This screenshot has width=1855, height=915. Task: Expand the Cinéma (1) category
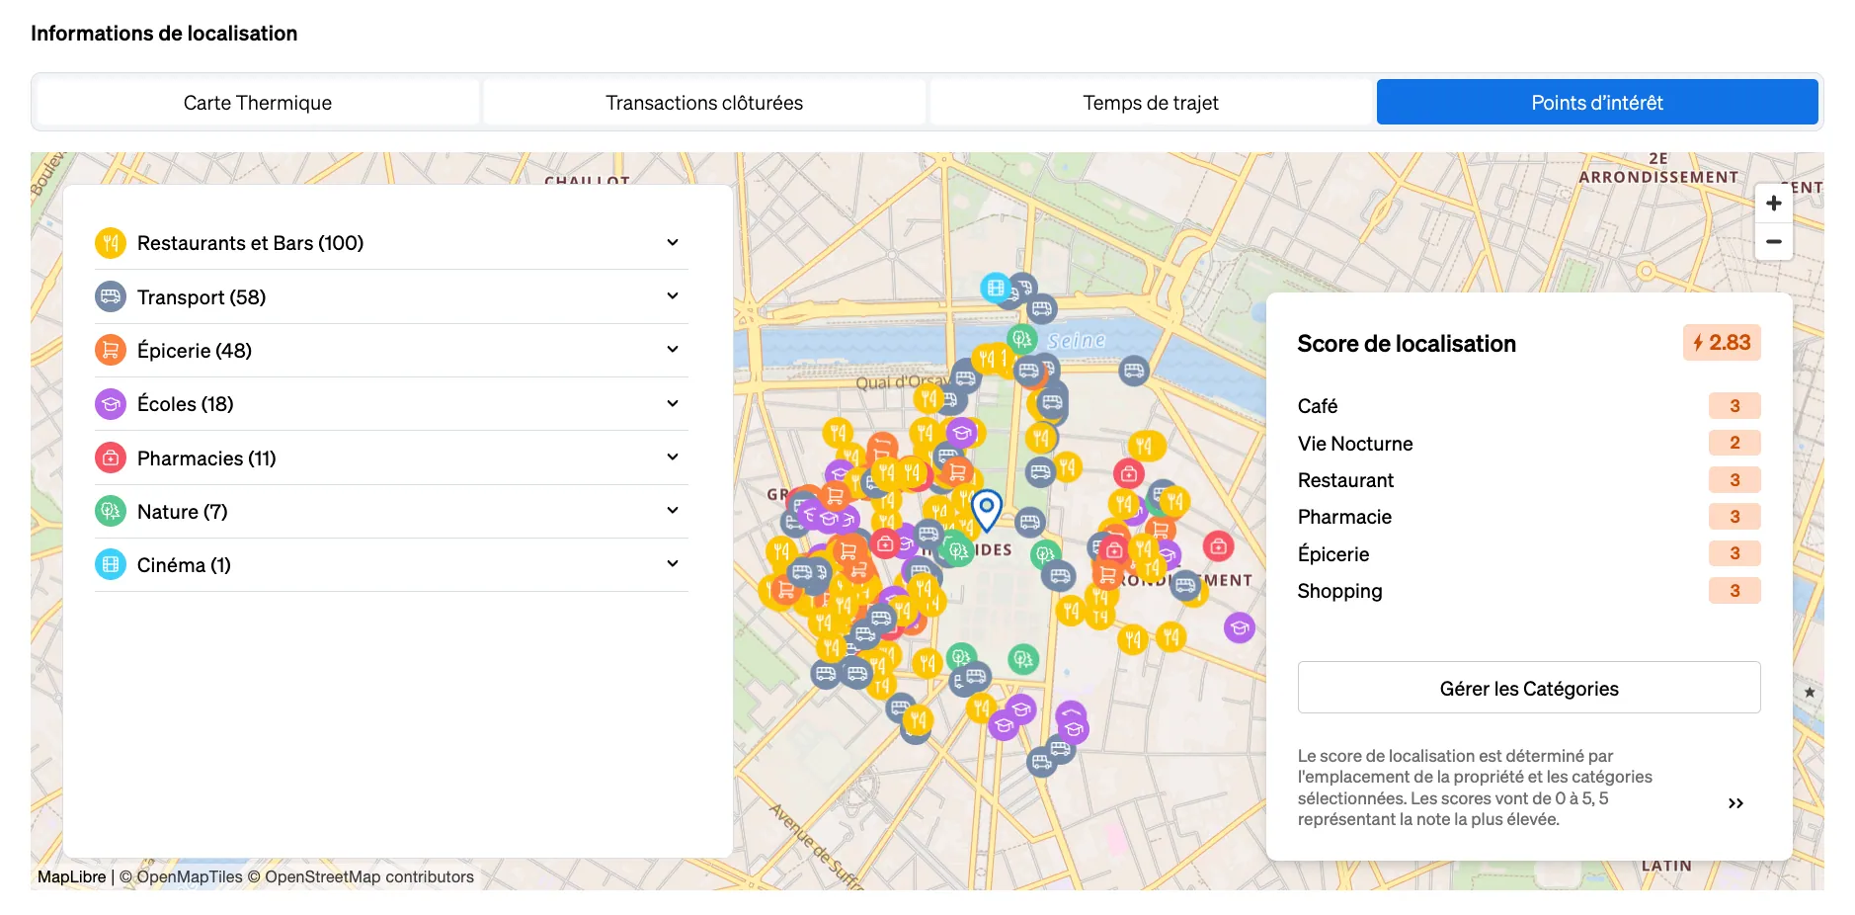point(673,564)
